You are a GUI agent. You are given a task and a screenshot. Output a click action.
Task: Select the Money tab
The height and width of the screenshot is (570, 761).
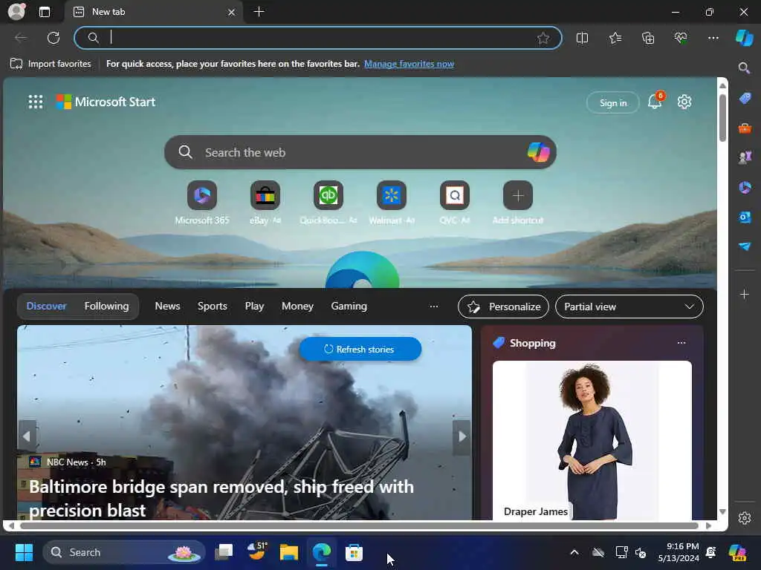pos(297,307)
